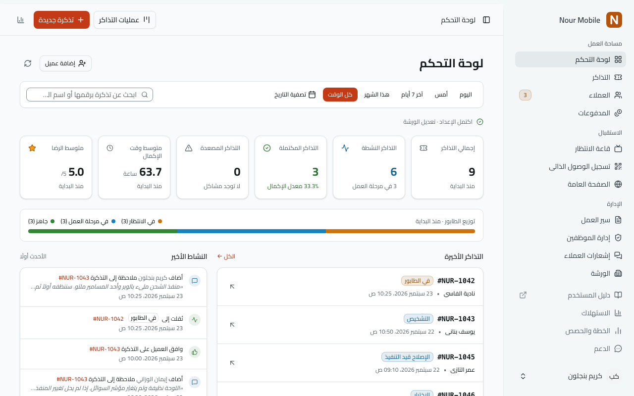Select the آخر 7 أيام filter
The image size is (634, 396).
pos(412,95)
